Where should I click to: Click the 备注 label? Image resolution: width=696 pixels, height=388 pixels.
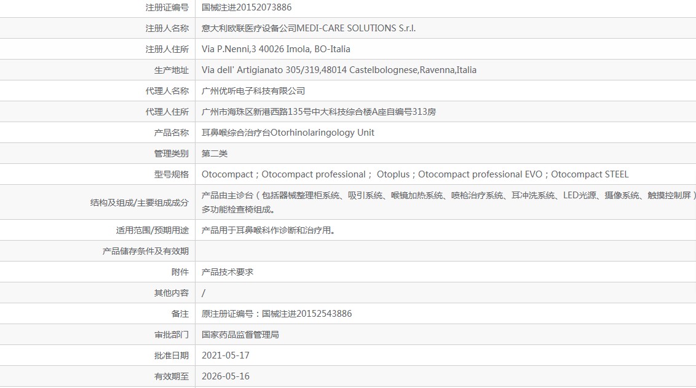tap(180, 314)
